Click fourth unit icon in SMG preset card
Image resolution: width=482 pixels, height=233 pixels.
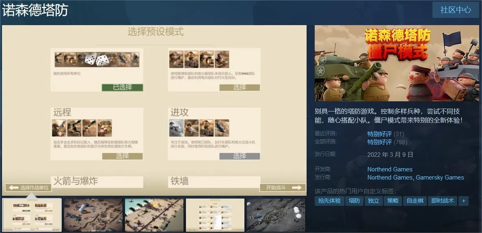tap(222, 59)
